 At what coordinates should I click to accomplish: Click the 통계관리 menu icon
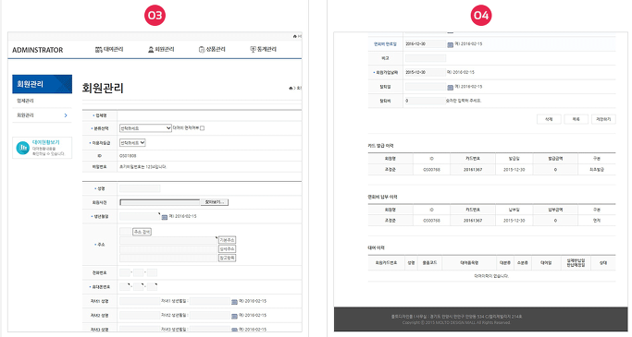[253, 50]
